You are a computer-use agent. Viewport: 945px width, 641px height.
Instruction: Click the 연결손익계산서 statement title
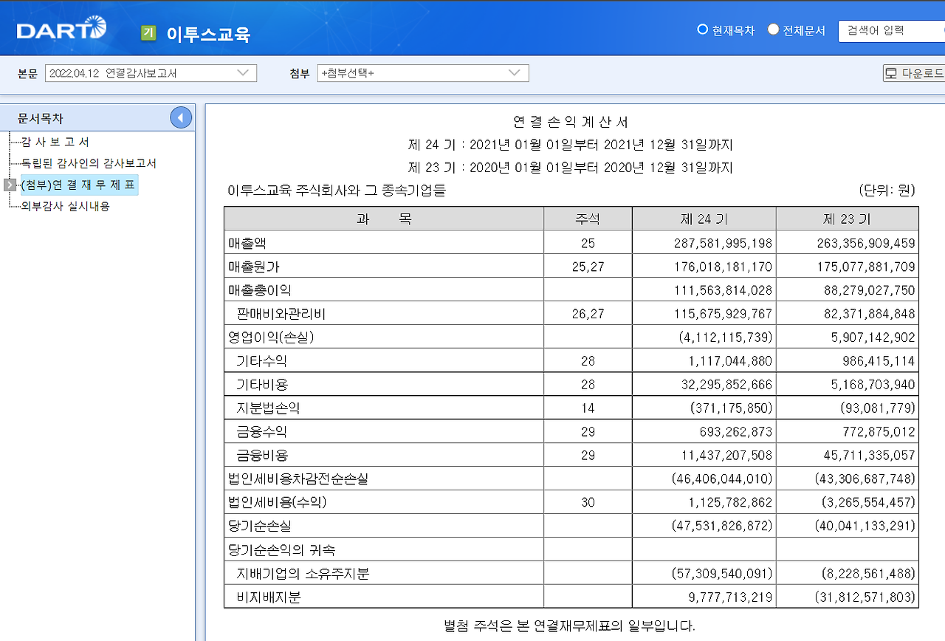pos(570,123)
